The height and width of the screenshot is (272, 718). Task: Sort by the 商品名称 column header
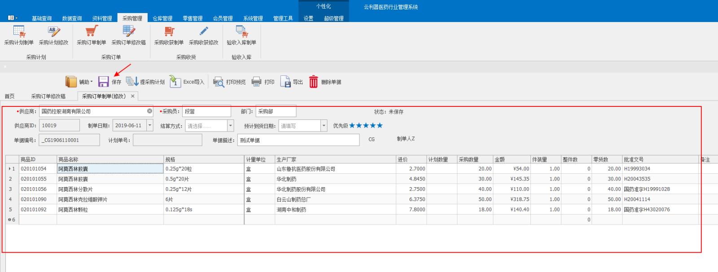[110, 159]
